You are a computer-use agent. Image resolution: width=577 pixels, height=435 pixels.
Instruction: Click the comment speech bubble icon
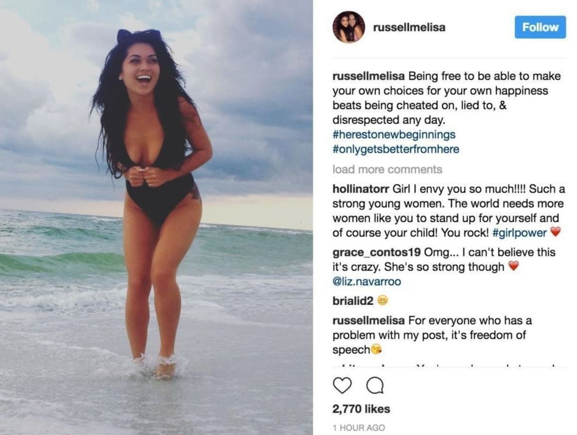click(375, 385)
